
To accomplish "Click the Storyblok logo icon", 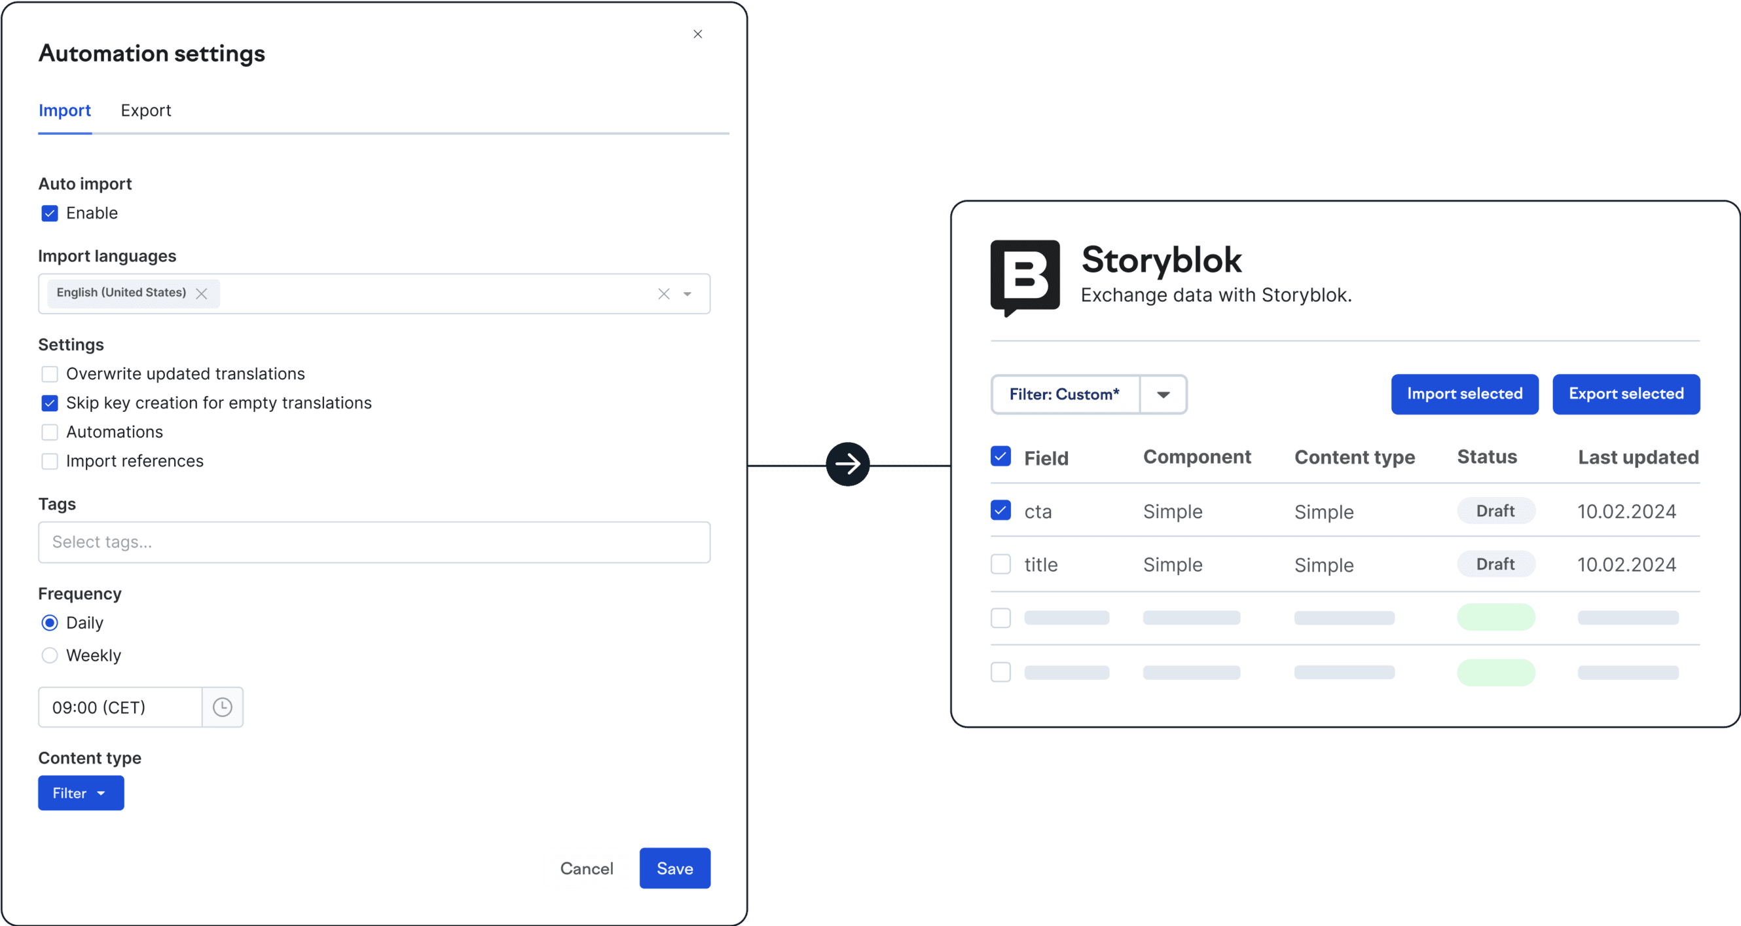I will tap(1025, 277).
